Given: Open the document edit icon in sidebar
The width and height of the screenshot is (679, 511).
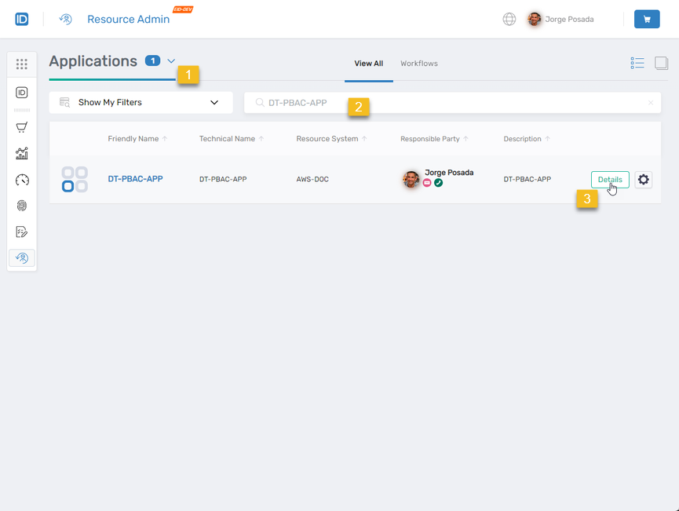Looking at the screenshot, I should pos(21,232).
